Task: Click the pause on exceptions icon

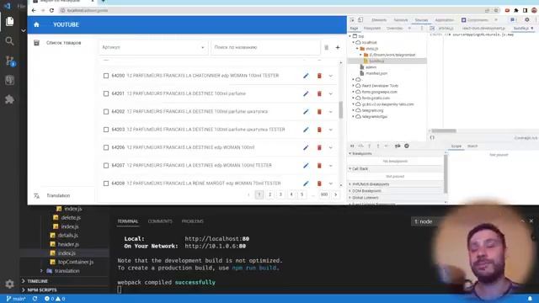Action: (x=407, y=146)
